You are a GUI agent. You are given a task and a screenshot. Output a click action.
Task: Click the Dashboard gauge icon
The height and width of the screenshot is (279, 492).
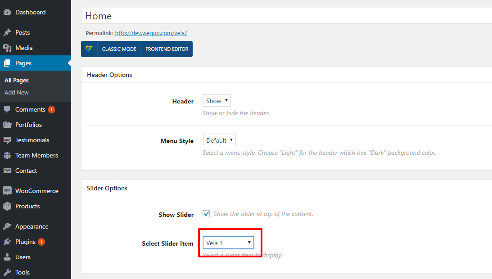click(7, 12)
